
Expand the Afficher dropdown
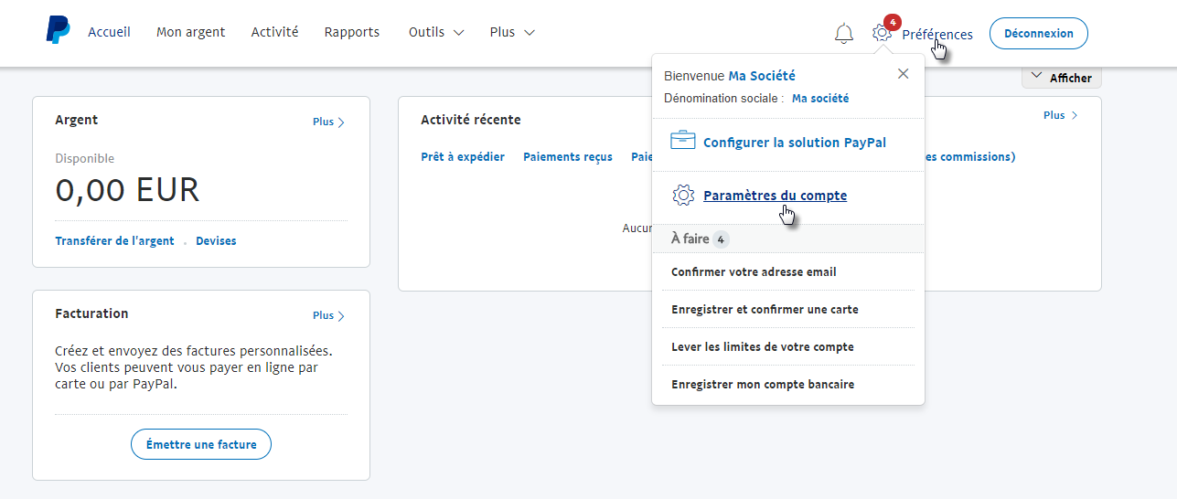[1062, 78]
